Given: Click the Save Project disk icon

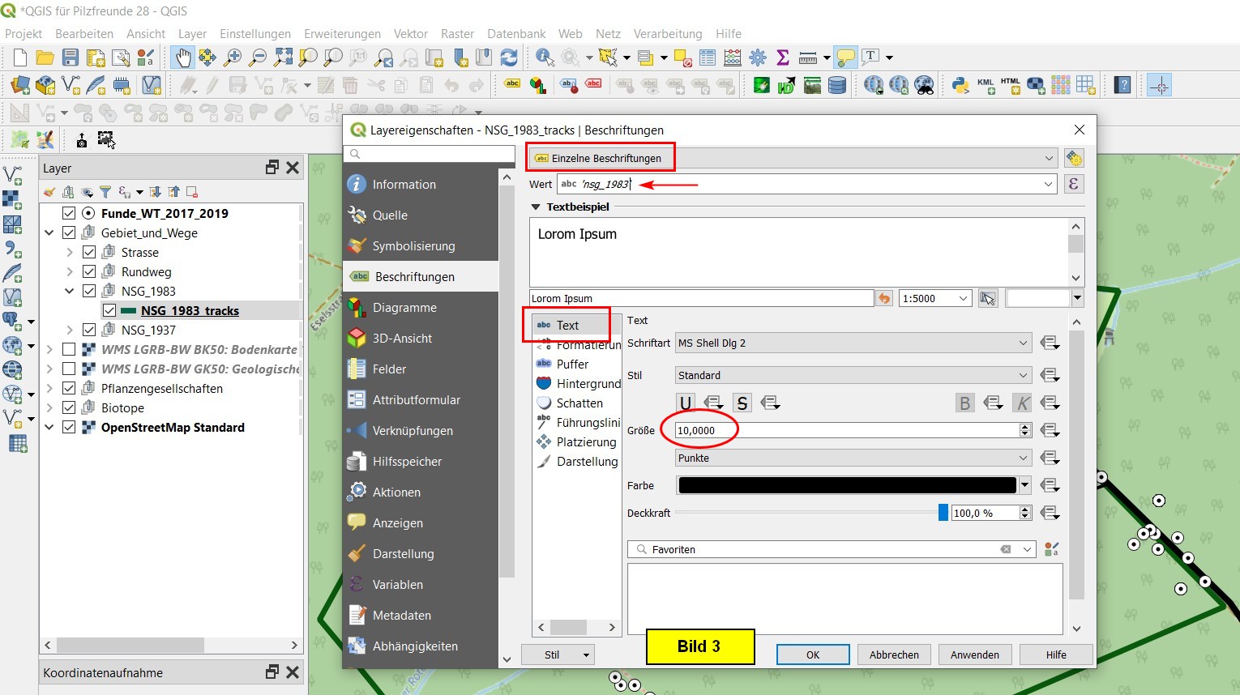Looking at the screenshot, I should pyautogui.click(x=71, y=58).
